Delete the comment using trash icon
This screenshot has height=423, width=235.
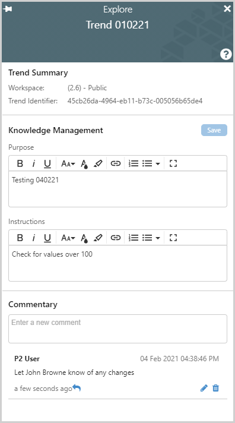(215, 388)
